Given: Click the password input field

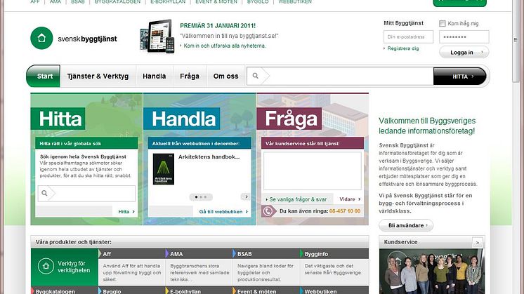Looking at the screenshot, I should tap(464, 36).
